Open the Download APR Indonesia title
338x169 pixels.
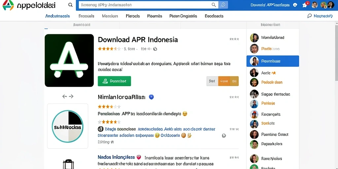pyautogui.click(x=138, y=40)
